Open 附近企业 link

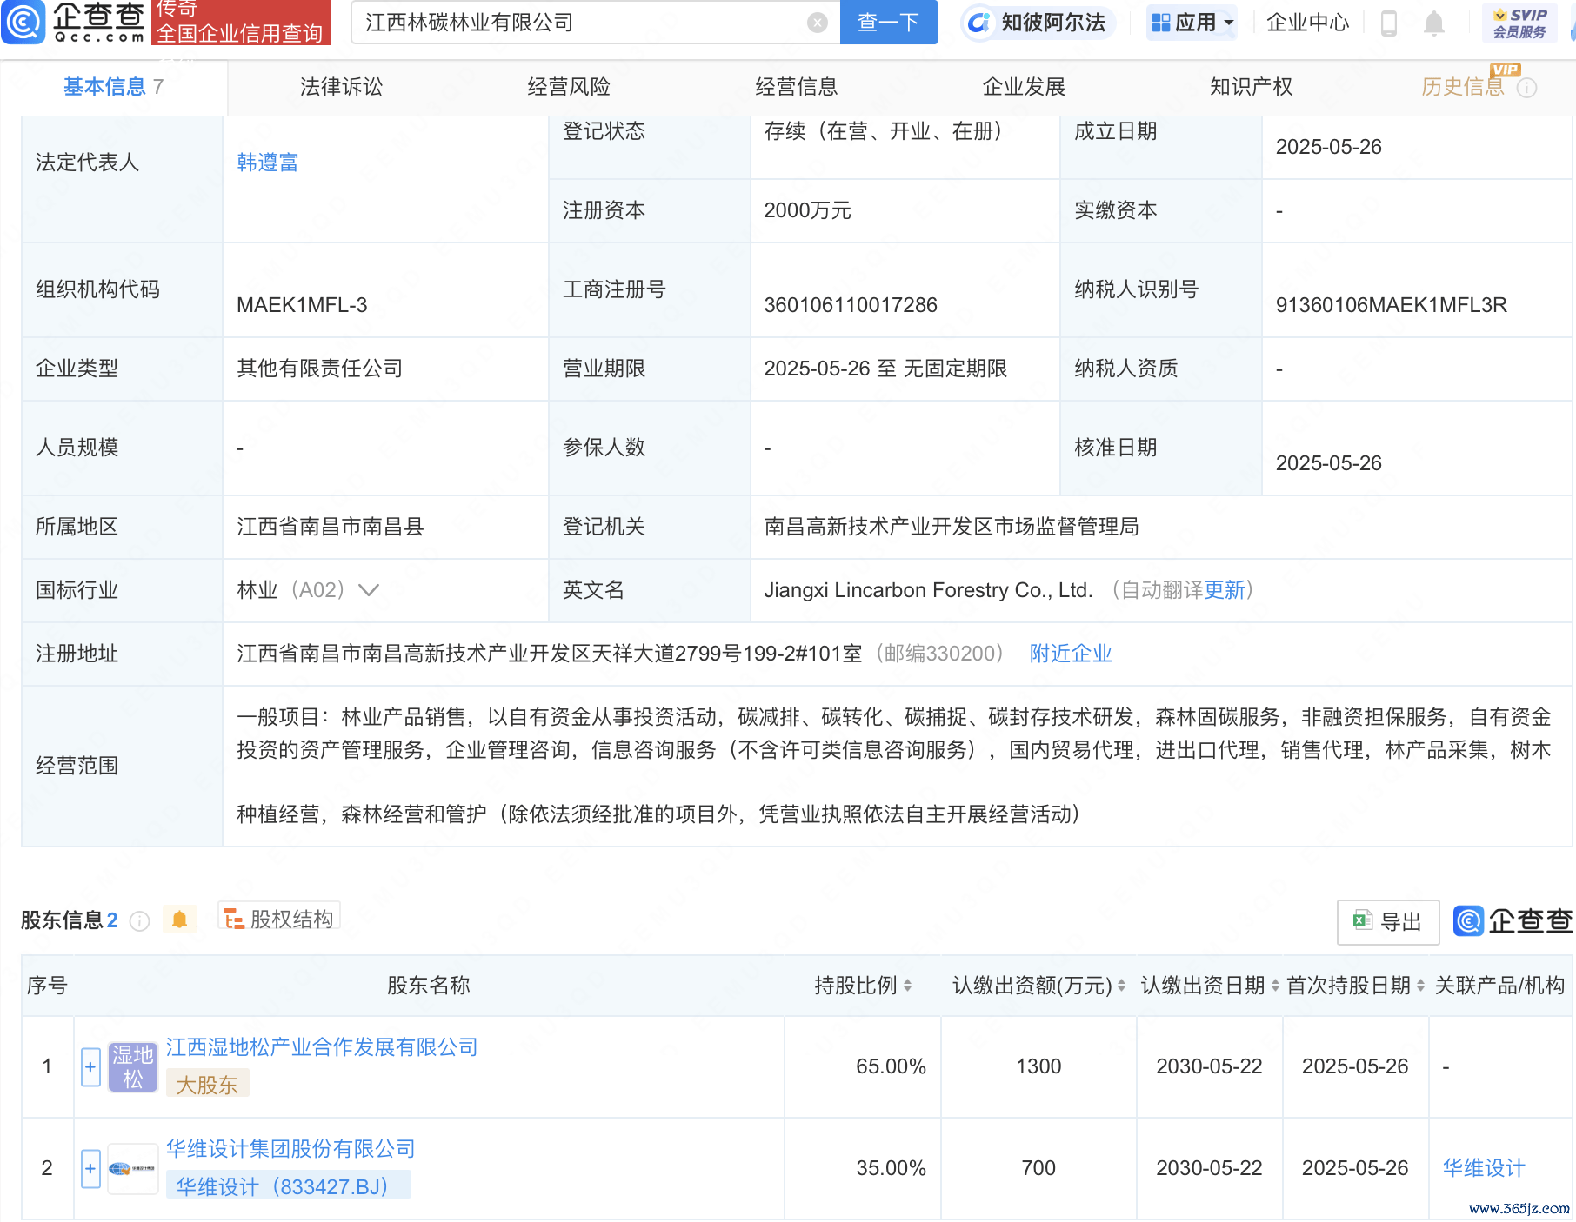1071,654
